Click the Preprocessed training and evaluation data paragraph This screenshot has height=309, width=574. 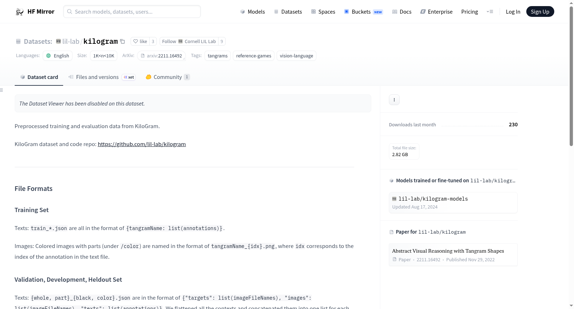click(87, 126)
